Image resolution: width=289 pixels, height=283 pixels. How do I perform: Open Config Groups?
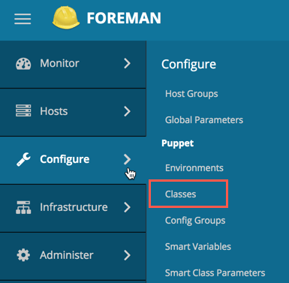[x=195, y=221]
